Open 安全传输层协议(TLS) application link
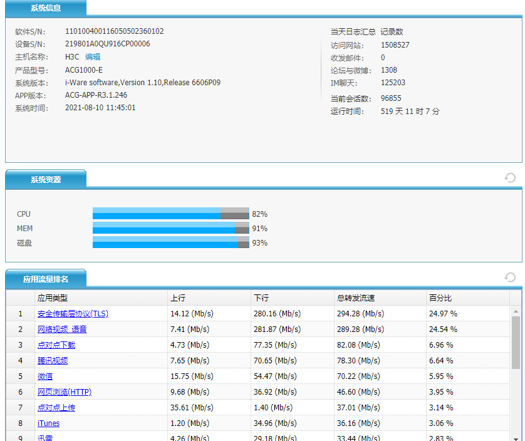This screenshot has width=525, height=441. click(73, 314)
